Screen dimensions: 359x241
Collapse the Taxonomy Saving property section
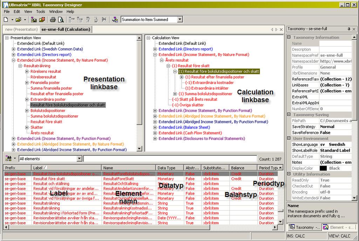(289, 114)
